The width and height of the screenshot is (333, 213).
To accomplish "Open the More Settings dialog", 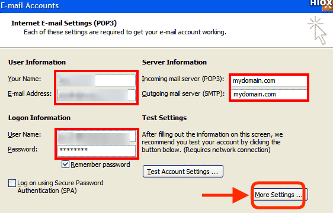I will click(279, 195).
